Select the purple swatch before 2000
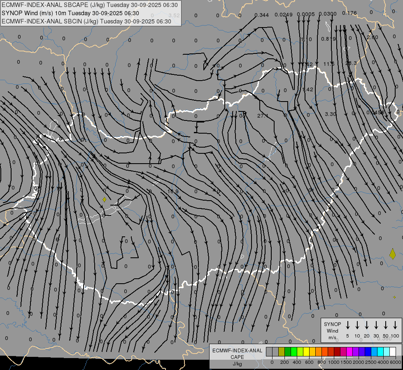This screenshot has height=370, width=403. tap(355, 351)
